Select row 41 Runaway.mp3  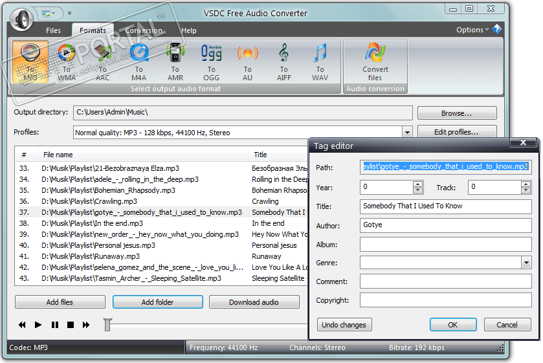(162, 256)
